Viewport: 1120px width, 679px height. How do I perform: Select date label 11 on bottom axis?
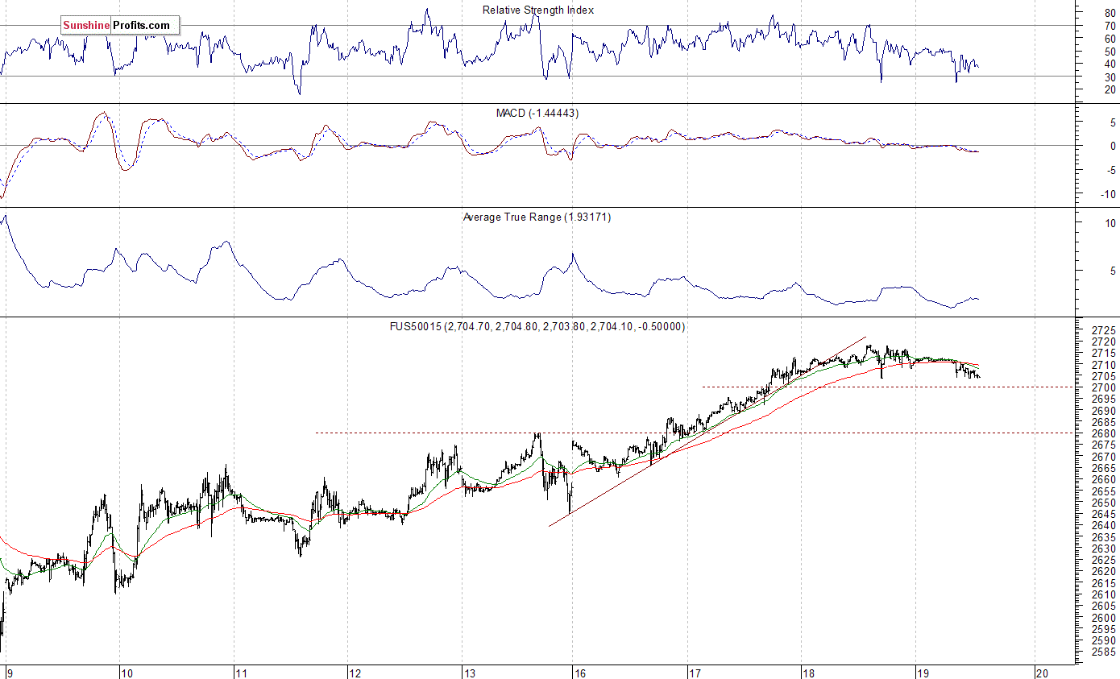tap(240, 673)
